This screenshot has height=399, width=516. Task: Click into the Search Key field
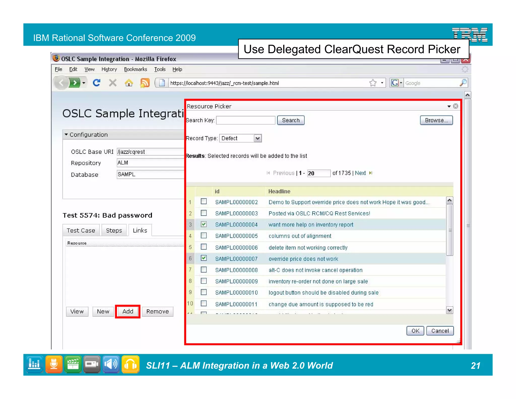tap(246, 120)
